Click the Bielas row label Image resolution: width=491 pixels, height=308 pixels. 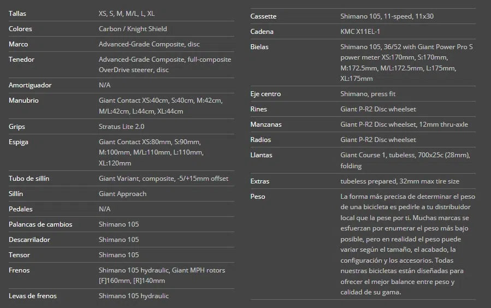coord(259,47)
